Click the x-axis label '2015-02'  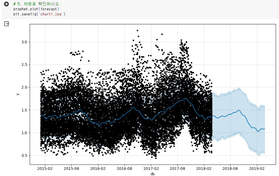pos(45,169)
